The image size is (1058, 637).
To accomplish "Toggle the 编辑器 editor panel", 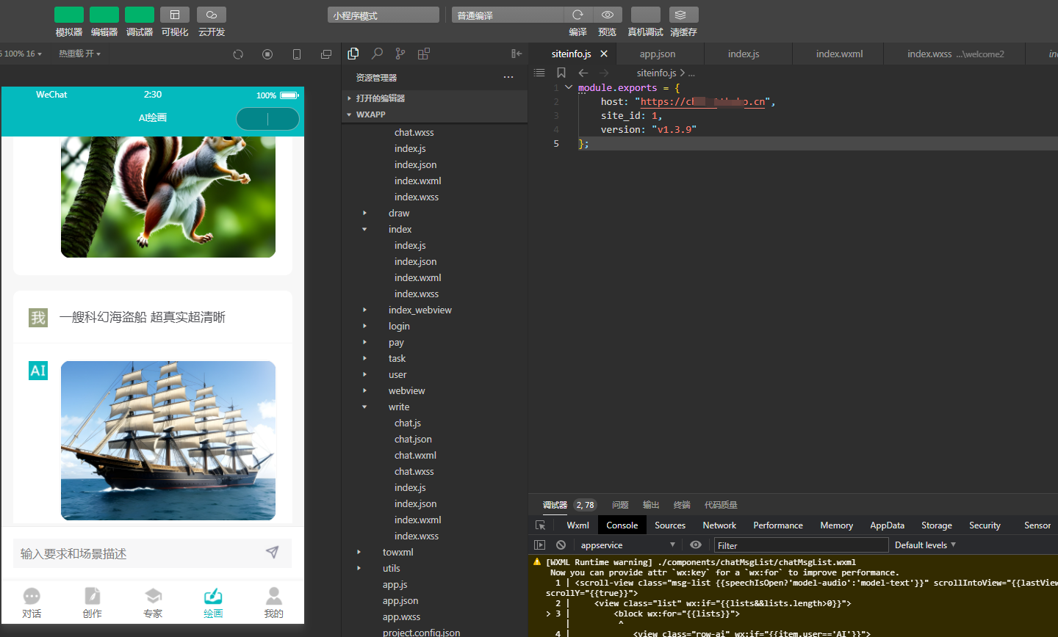I will click(104, 15).
